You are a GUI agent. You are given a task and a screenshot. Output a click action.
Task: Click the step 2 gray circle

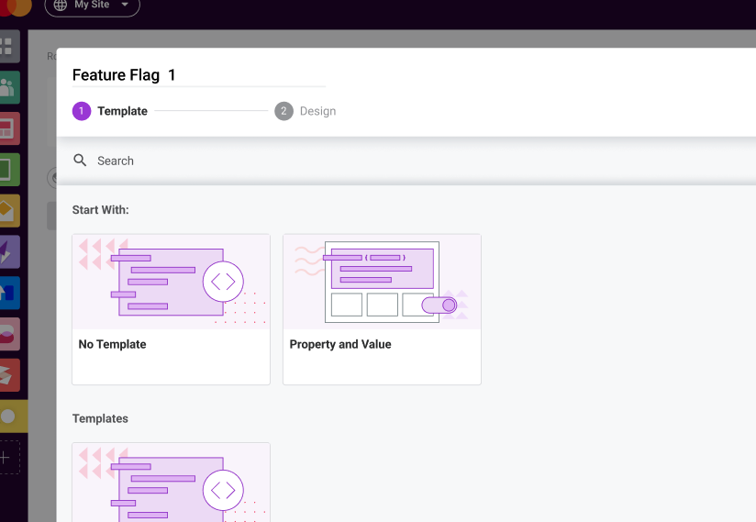(x=284, y=111)
